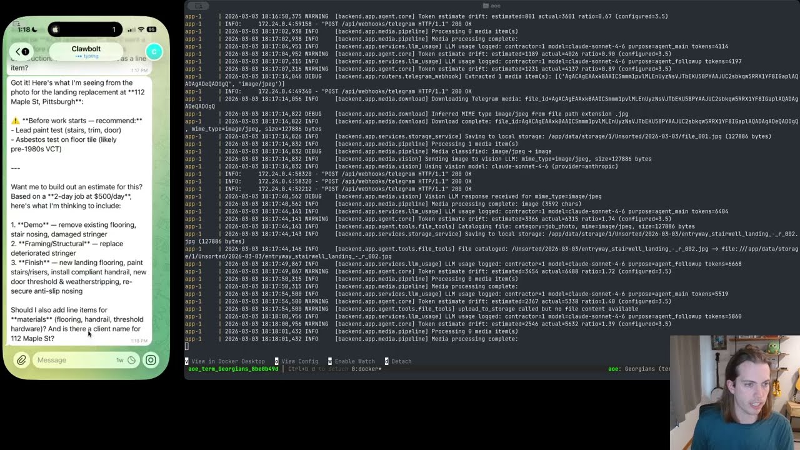Click the terminal cursor prompt block
The width and height of the screenshot is (800, 450).
point(186,346)
